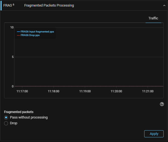Click the "FRAG 6" header label
The width and height of the screenshot is (168, 142).
pos(9,5)
